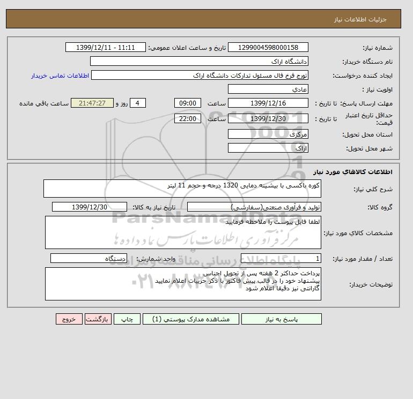Screen dimensions: 413x399
Task: Click the 'چاپ' print button
Action: point(127,319)
